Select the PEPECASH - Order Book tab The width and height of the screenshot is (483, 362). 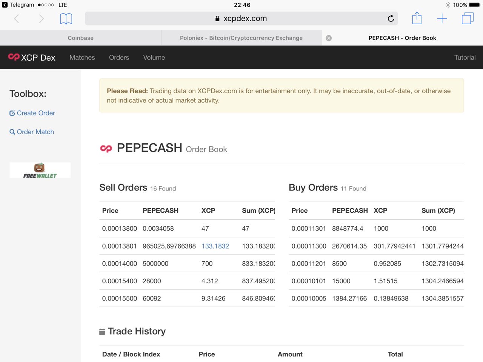point(402,38)
